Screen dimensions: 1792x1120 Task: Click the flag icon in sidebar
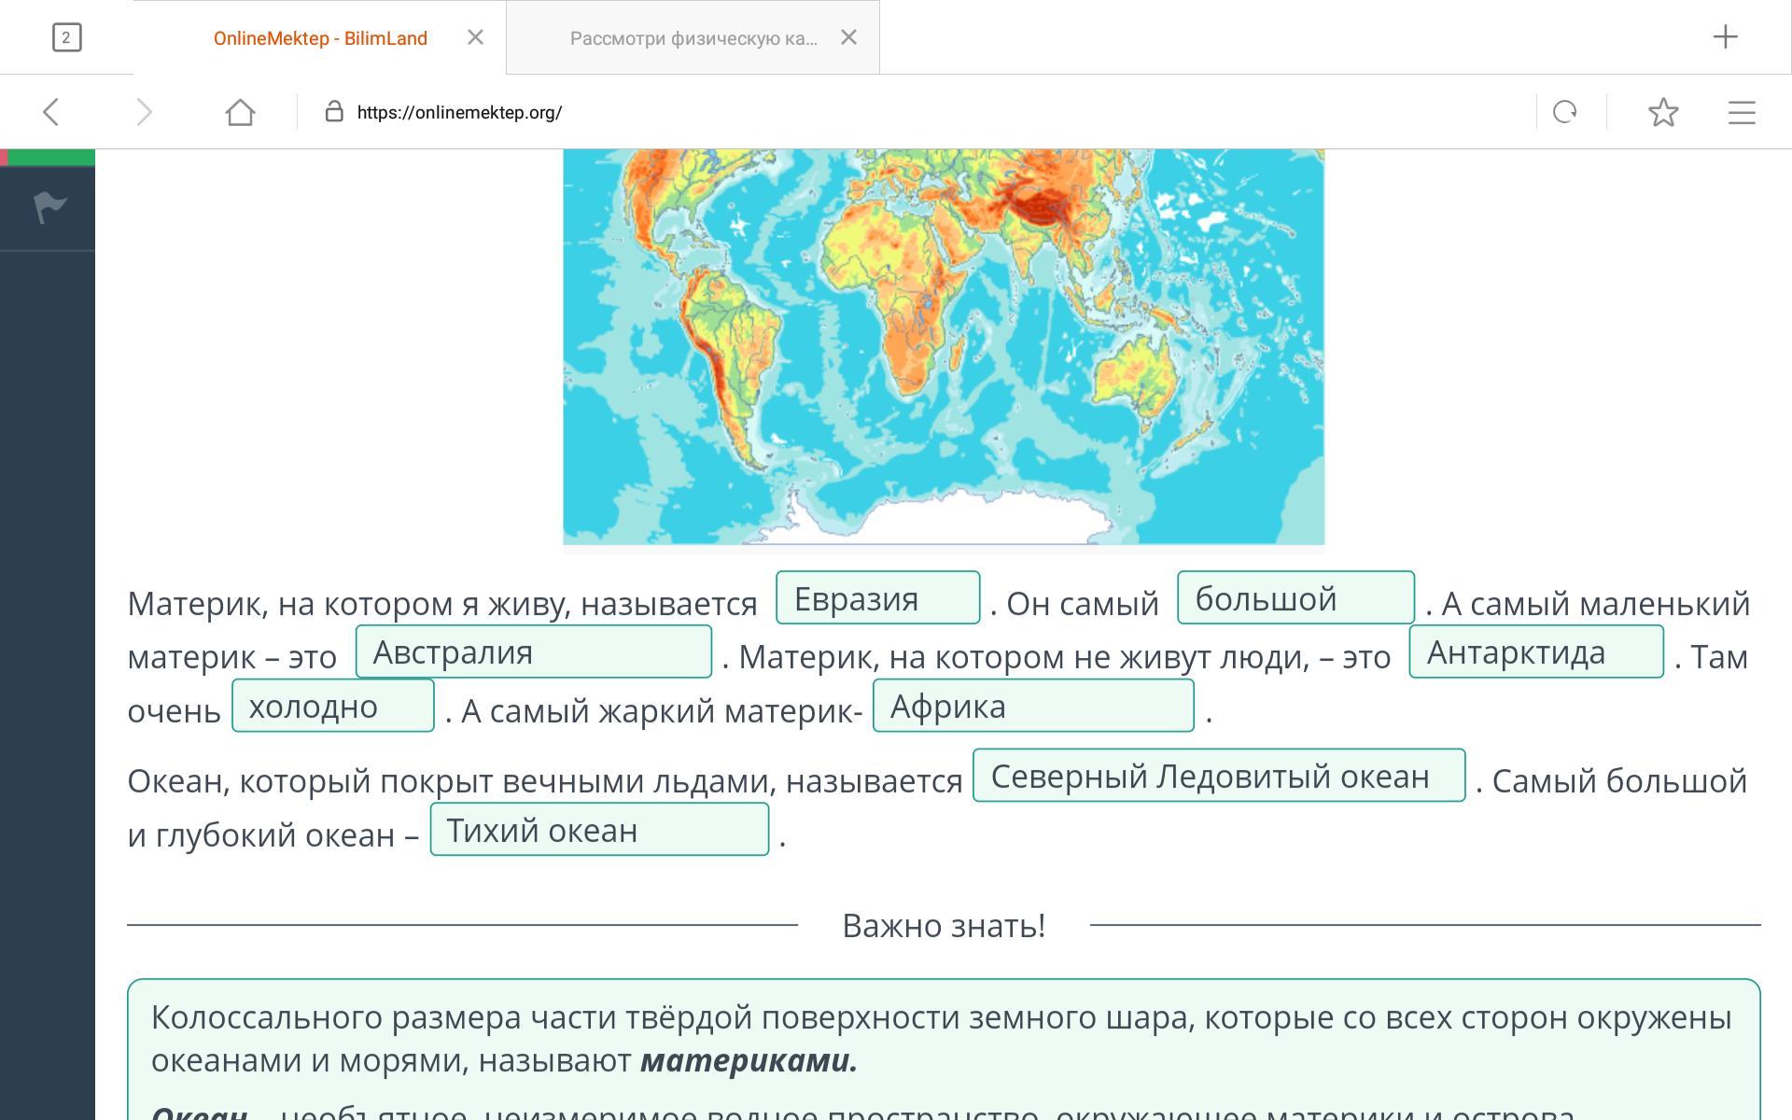(49, 206)
